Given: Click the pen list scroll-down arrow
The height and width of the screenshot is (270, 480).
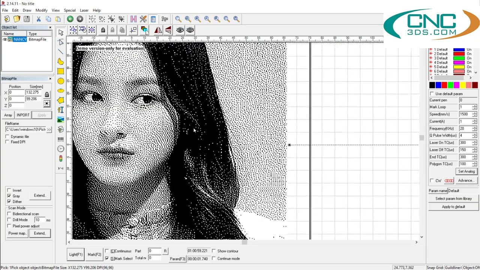Looking at the screenshot, I should [x=476, y=73].
